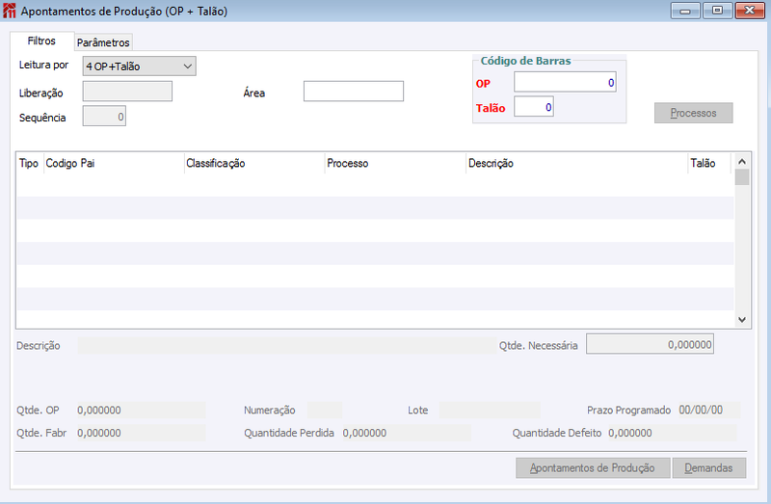Viewport: 771px width, 504px height.
Task: Switch to the Parâmetros tab
Action: point(103,42)
